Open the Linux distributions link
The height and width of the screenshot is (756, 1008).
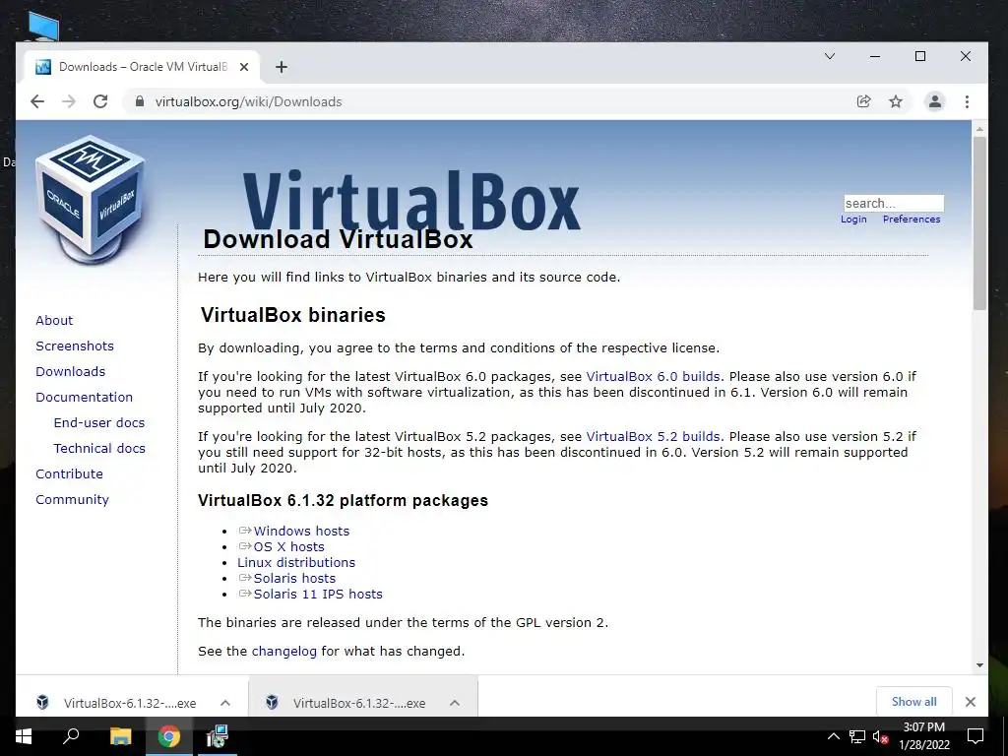pos(295,562)
